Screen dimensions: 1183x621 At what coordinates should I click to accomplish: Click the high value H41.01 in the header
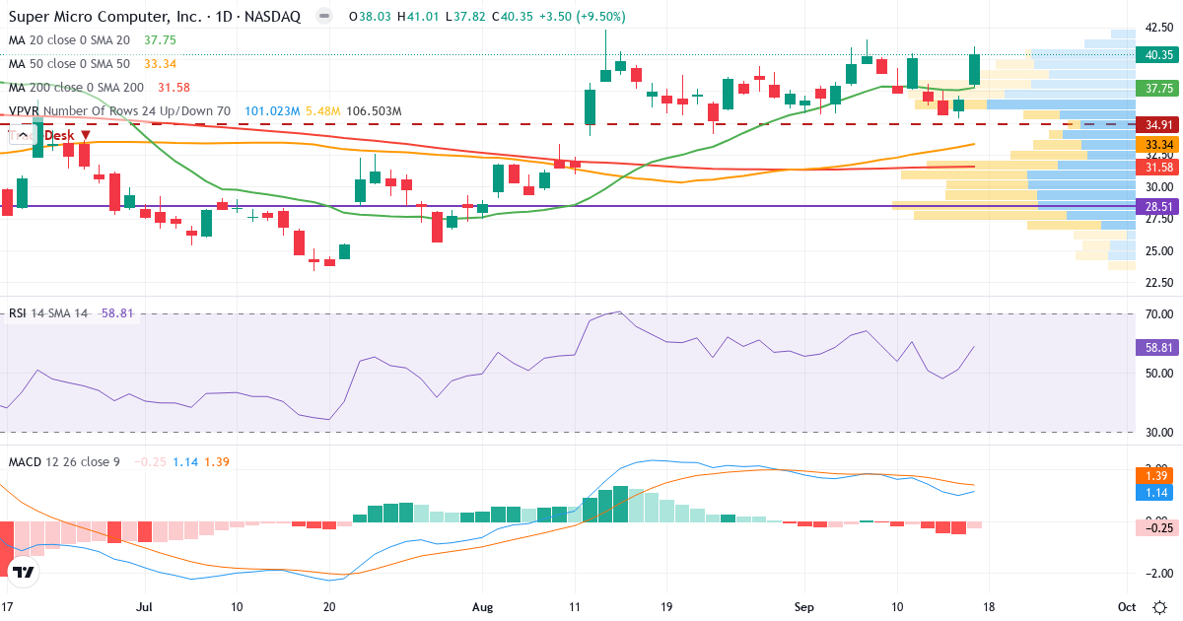417,17
